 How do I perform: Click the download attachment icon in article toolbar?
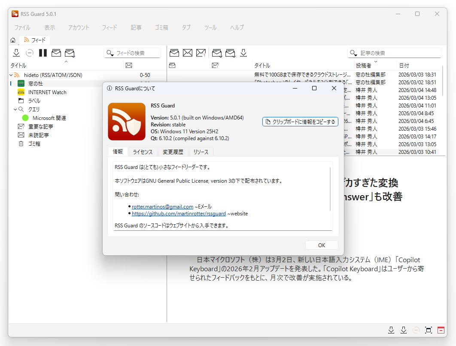[x=243, y=52]
